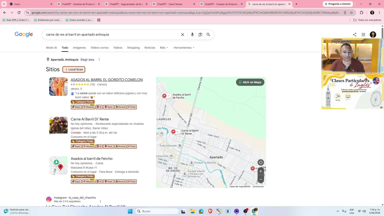Switch to the Inicio browser tab
Viewport: 384px width, 216px height.
click(31, 4)
